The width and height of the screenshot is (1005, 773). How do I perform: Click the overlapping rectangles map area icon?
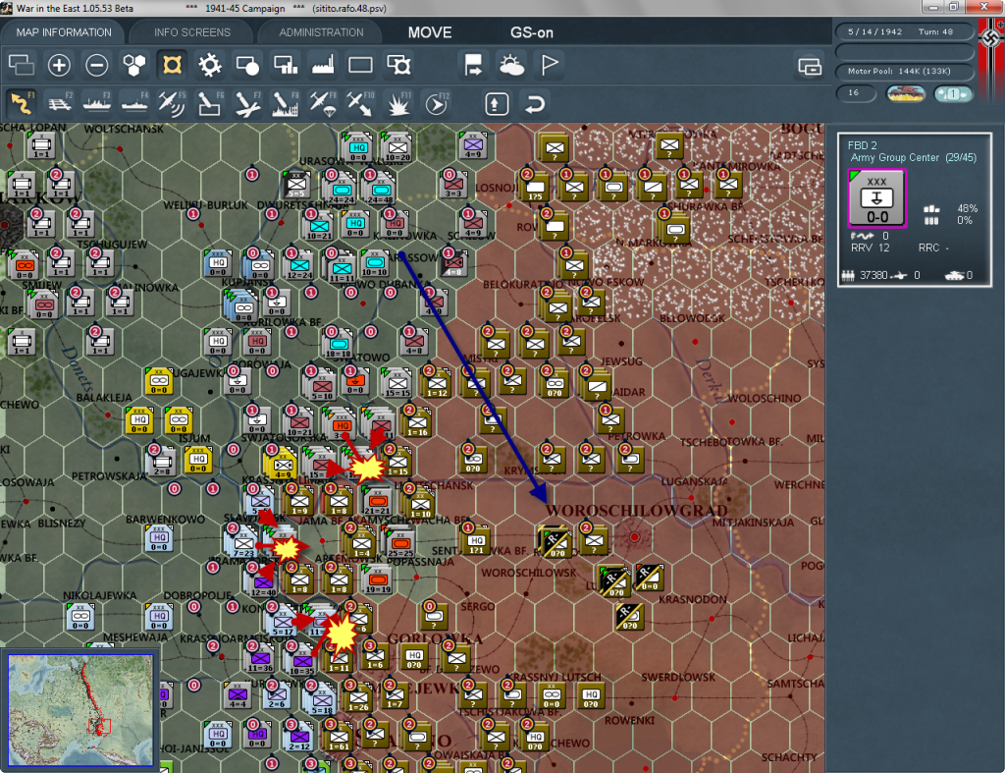(x=22, y=65)
